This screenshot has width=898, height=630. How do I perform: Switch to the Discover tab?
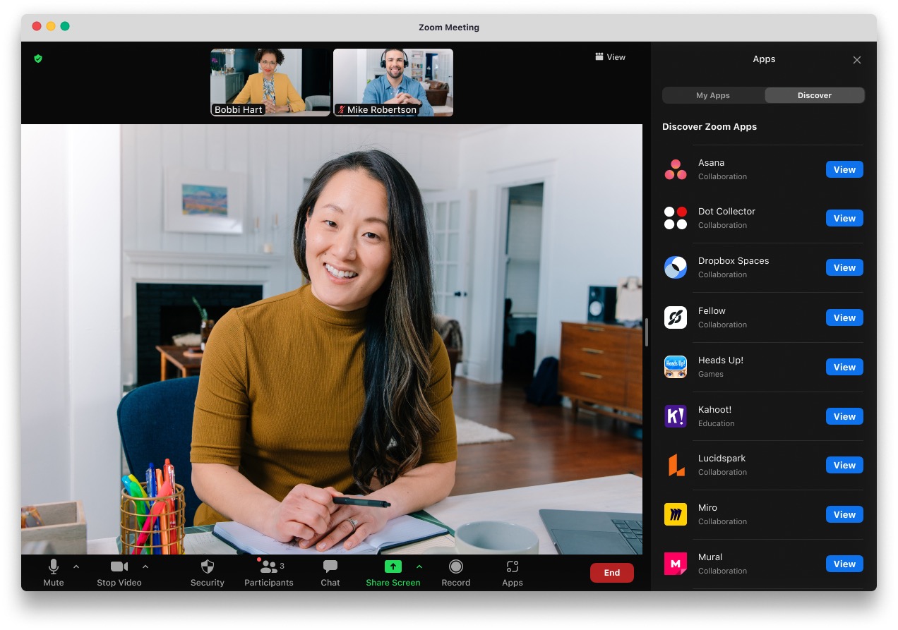point(815,95)
